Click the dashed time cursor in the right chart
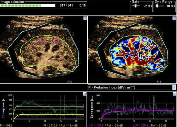 point(153,107)
